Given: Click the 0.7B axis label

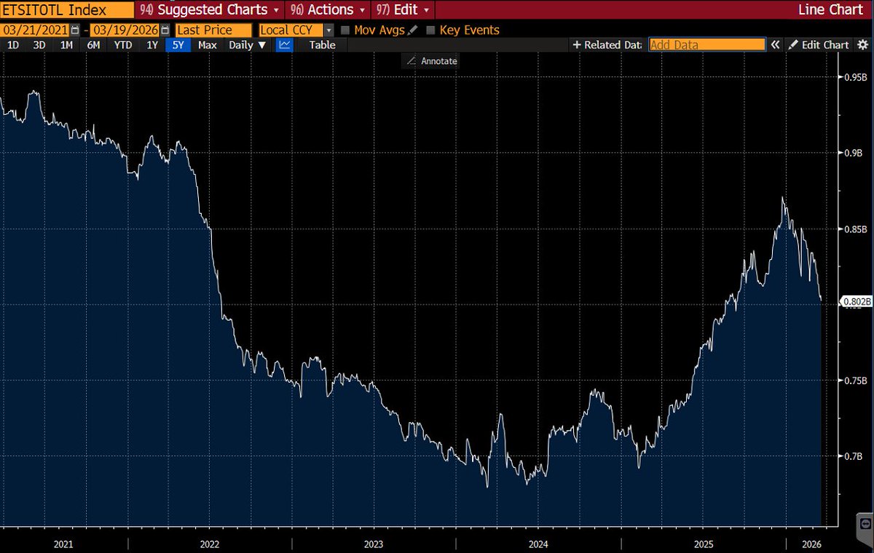Looking at the screenshot, I should (853, 456).
